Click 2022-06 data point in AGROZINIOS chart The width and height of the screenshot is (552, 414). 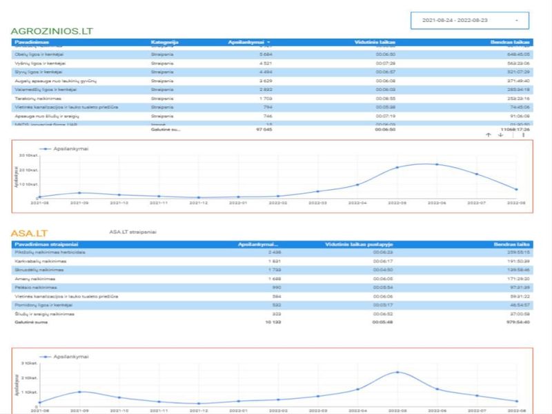coord(437,164)
